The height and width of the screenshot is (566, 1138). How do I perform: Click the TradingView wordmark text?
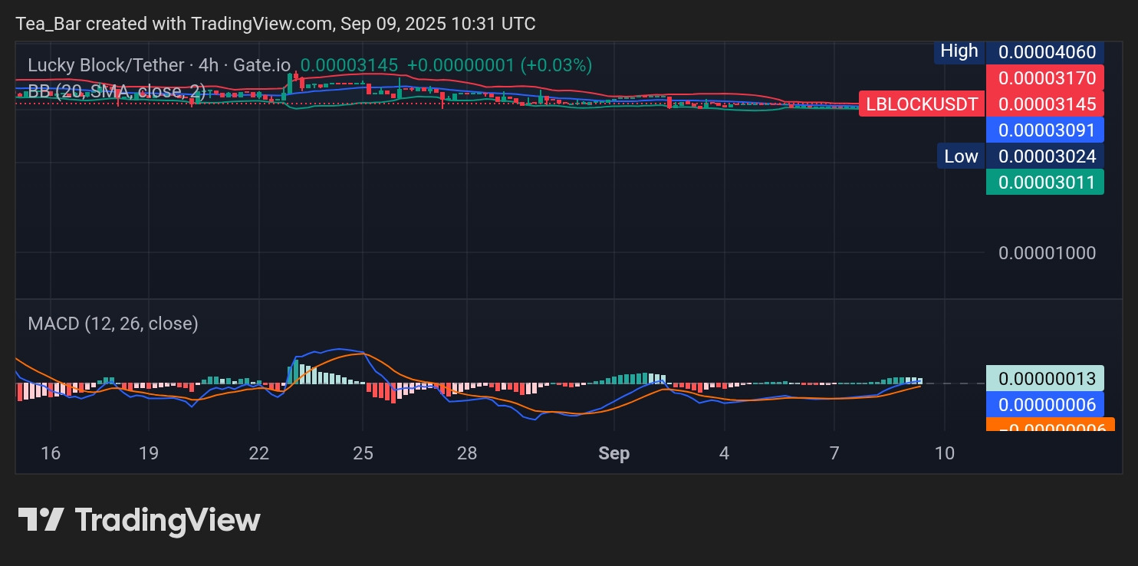click(167, 520)
